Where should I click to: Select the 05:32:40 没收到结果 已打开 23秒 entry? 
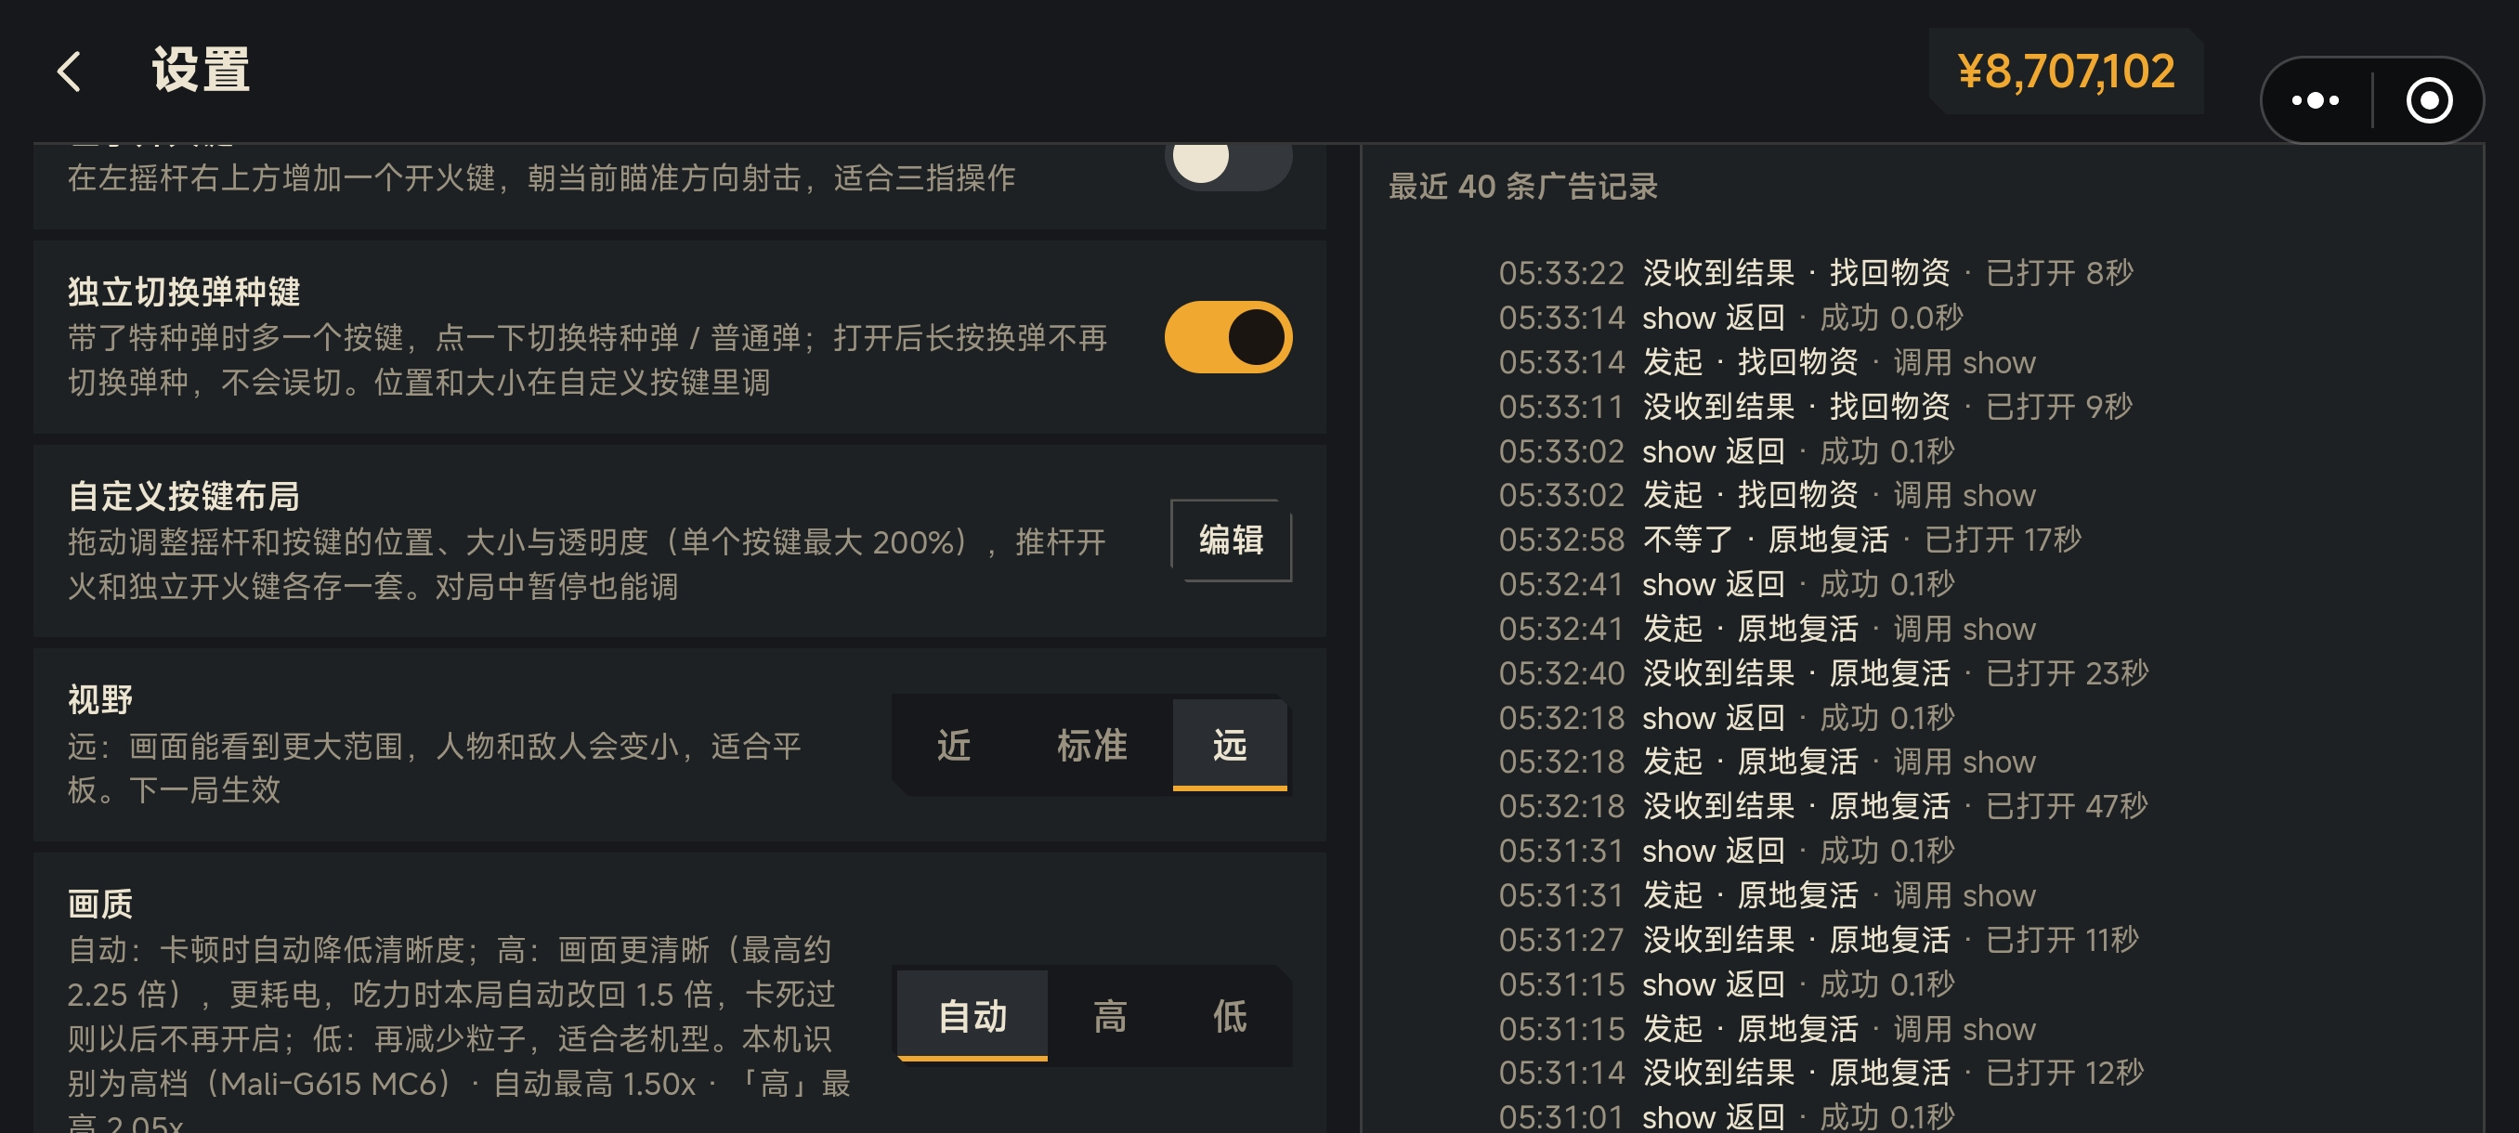1823,673
